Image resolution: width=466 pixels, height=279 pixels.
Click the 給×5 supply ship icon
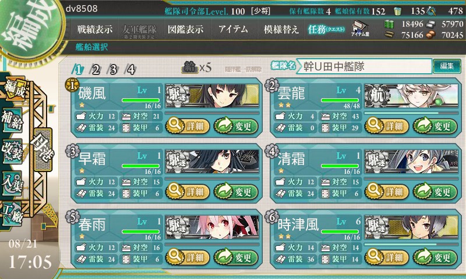coord(196,67)
